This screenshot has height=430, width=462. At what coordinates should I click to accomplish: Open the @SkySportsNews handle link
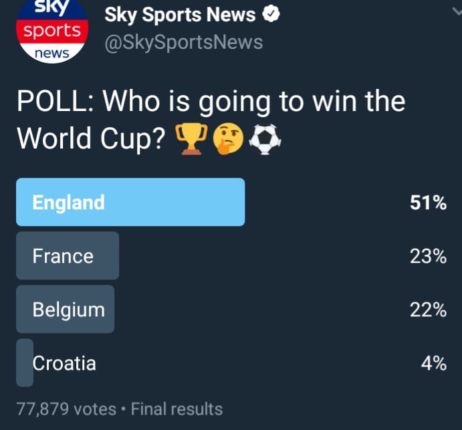(x=184, y=42)
